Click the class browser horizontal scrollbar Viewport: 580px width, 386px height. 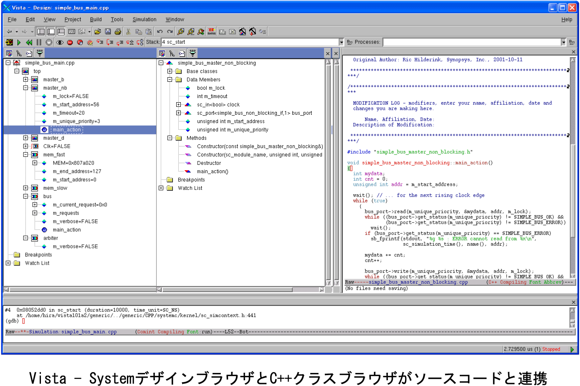(241, 290)
